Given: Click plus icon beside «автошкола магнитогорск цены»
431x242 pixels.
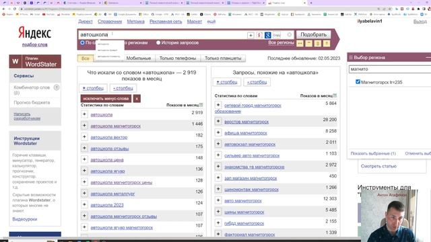Looking at the screenshot, I should (84, 182).
